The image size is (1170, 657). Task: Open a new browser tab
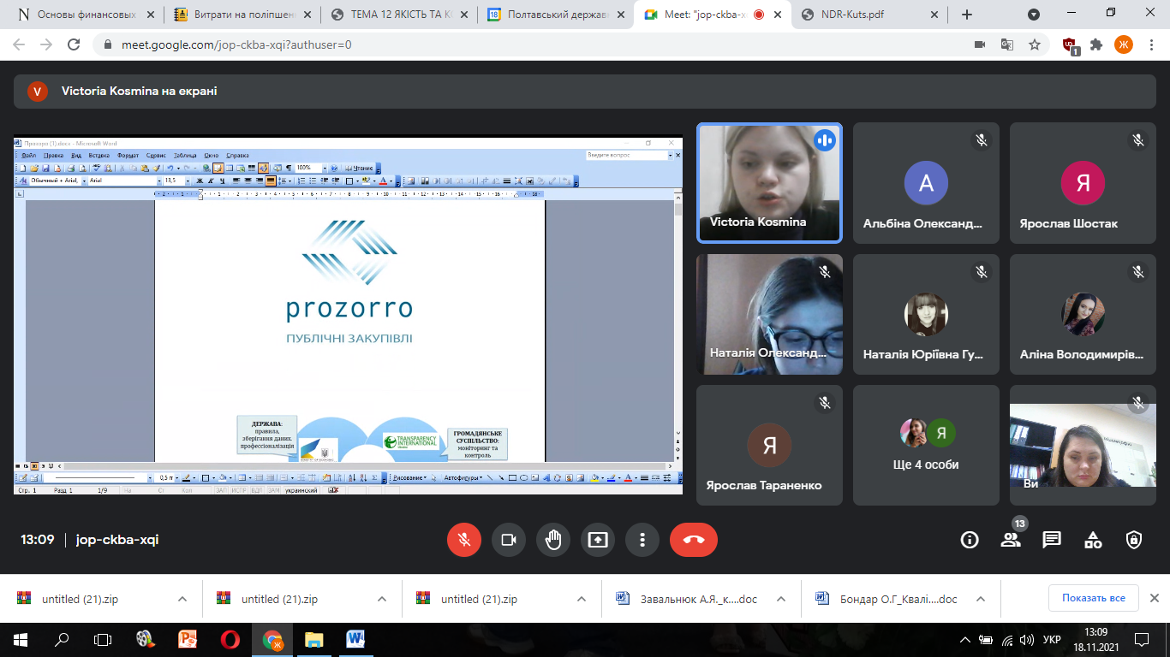[x=967, y=15]
